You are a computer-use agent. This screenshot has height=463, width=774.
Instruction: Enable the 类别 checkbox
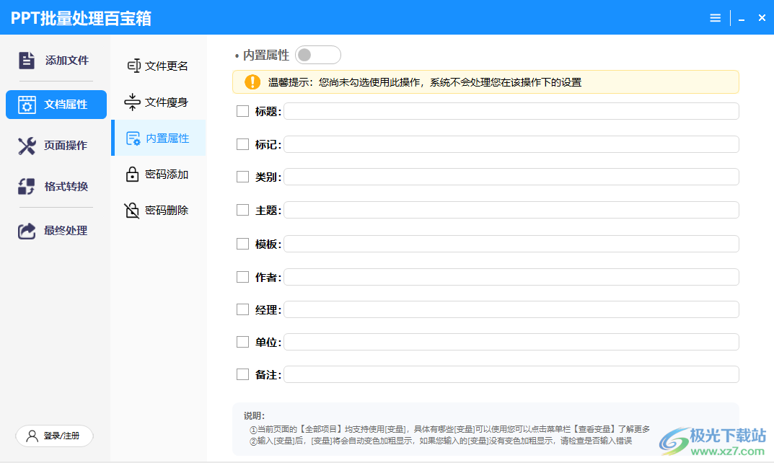(242, 177)
